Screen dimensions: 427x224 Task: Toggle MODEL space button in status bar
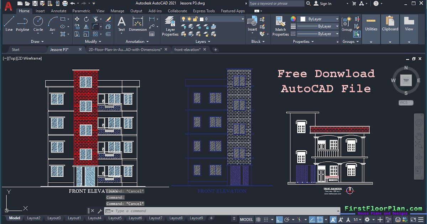(x=246, y=220)
